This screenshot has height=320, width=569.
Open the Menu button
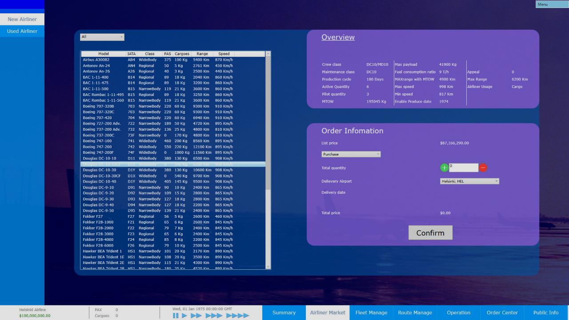tap(552, 4)
